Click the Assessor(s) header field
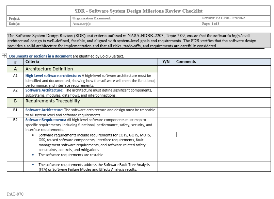This screenshot has height=199, width=274. point(82,24)
